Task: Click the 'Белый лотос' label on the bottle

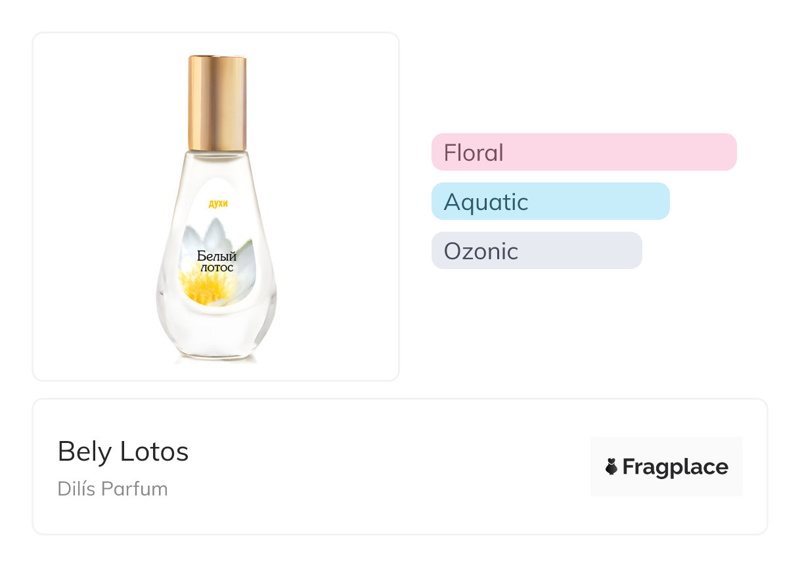Action: [x=217, y=262]
